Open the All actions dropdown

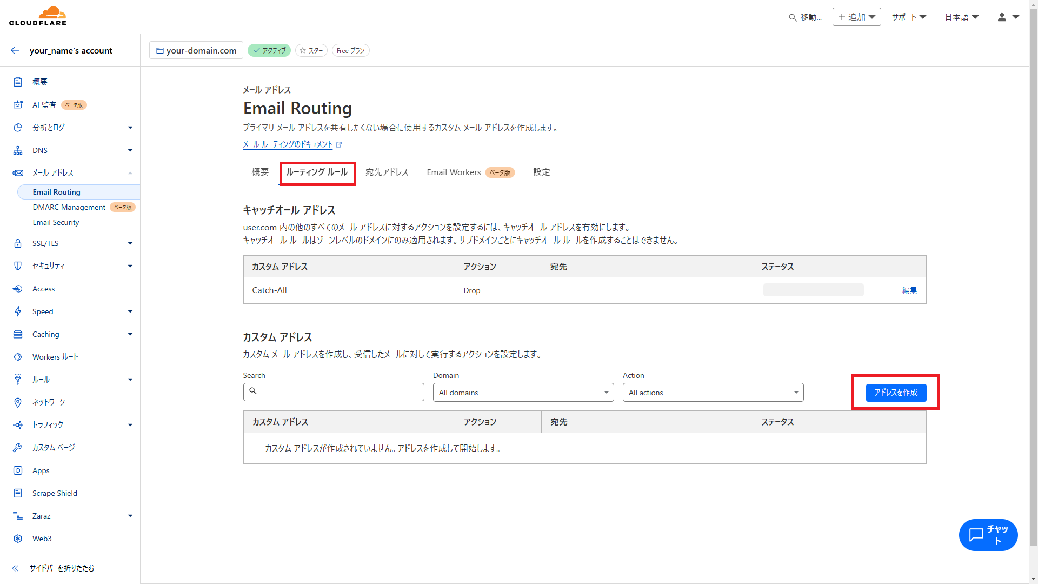point(713,393)
